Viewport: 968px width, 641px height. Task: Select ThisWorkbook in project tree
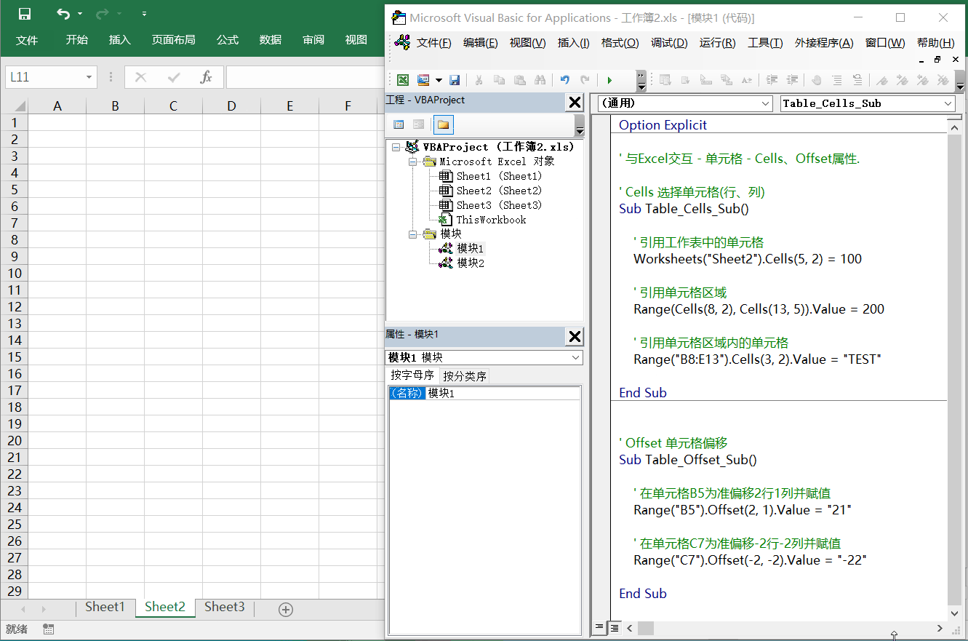tap(491, 220)
